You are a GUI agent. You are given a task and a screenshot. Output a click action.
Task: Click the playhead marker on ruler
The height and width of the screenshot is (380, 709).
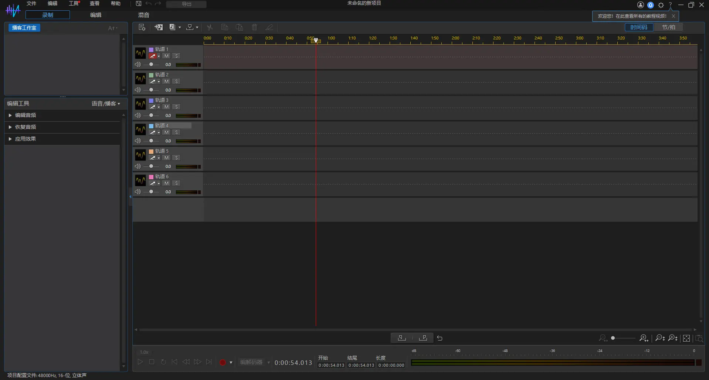(316, 40)
